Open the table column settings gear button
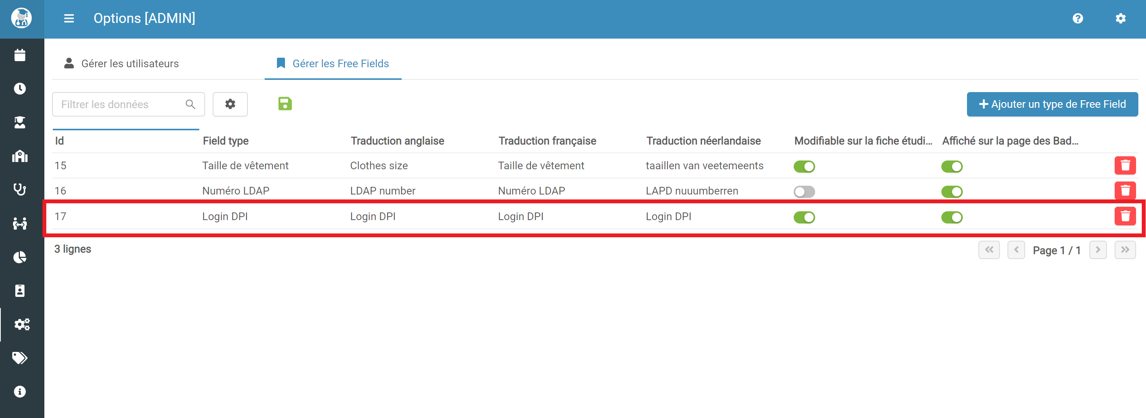 [x=230, y=104]
